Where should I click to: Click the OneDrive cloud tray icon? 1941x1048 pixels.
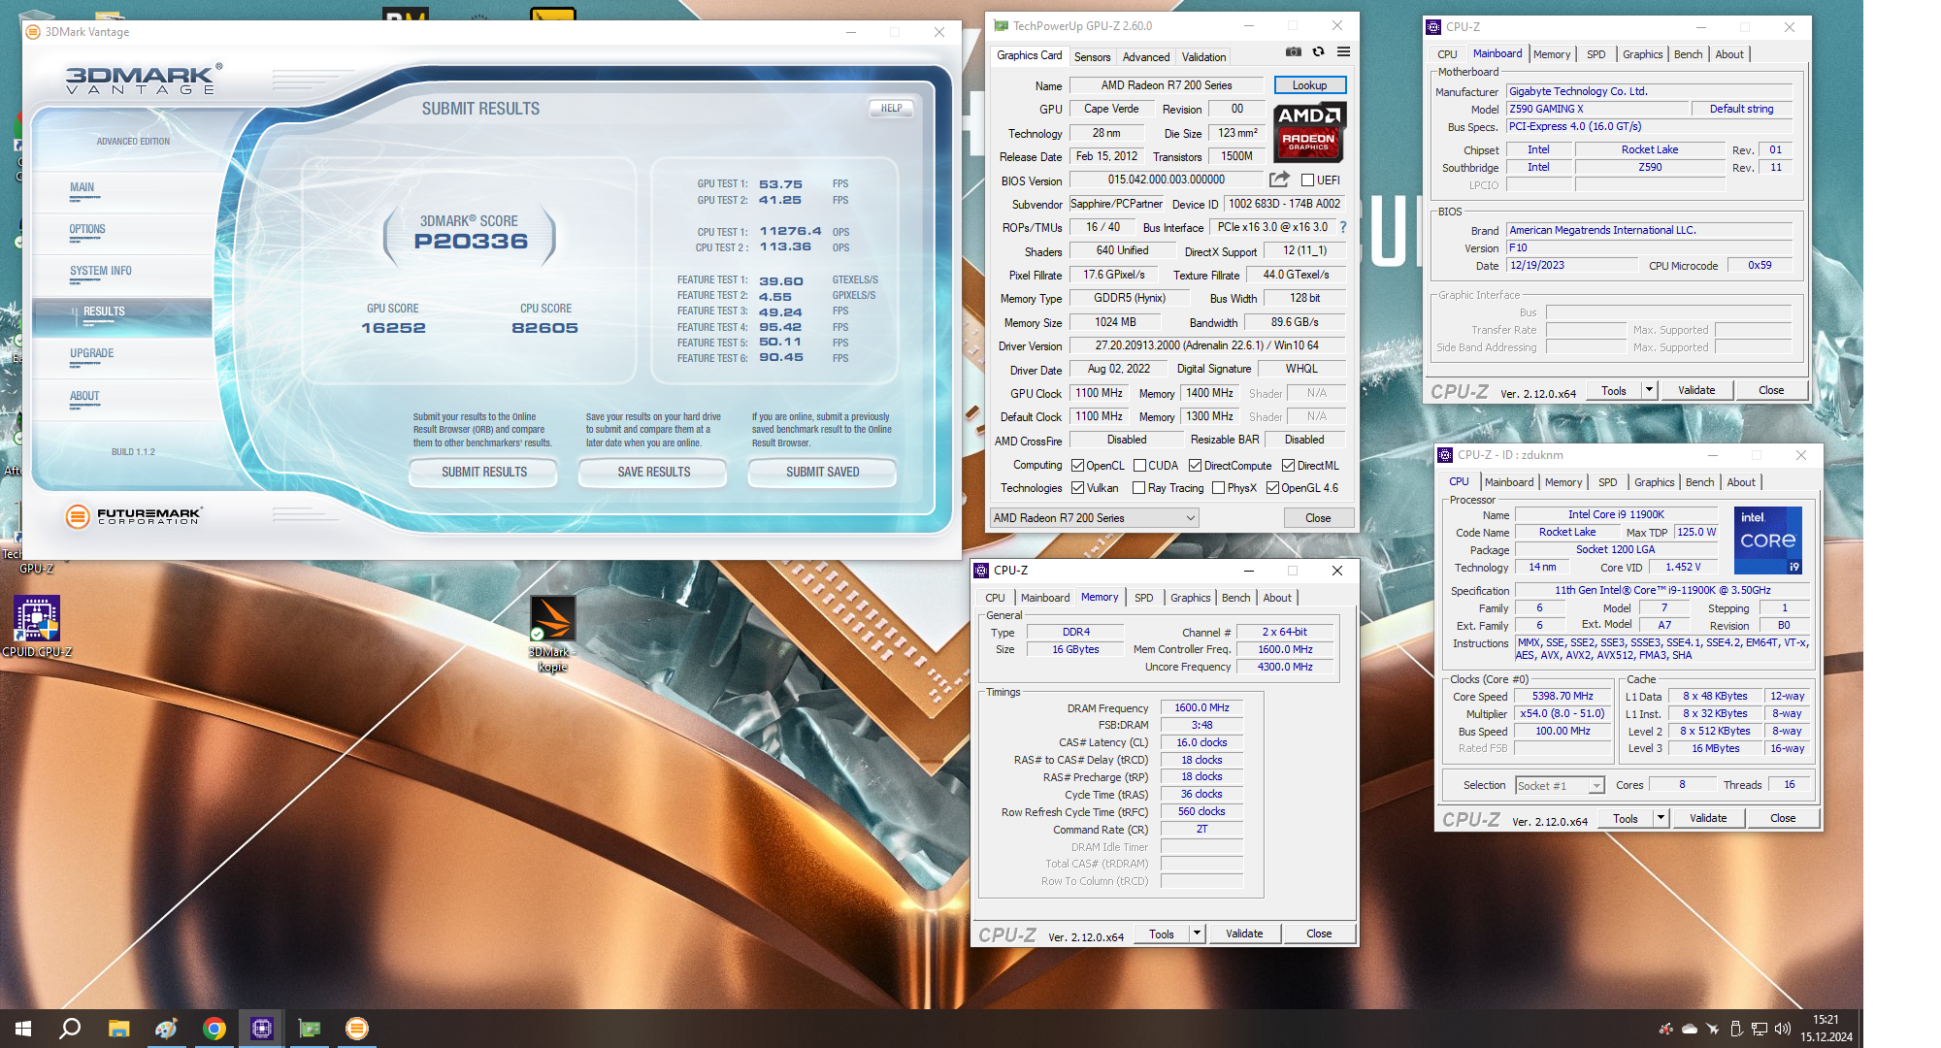pos(1690,1029)
